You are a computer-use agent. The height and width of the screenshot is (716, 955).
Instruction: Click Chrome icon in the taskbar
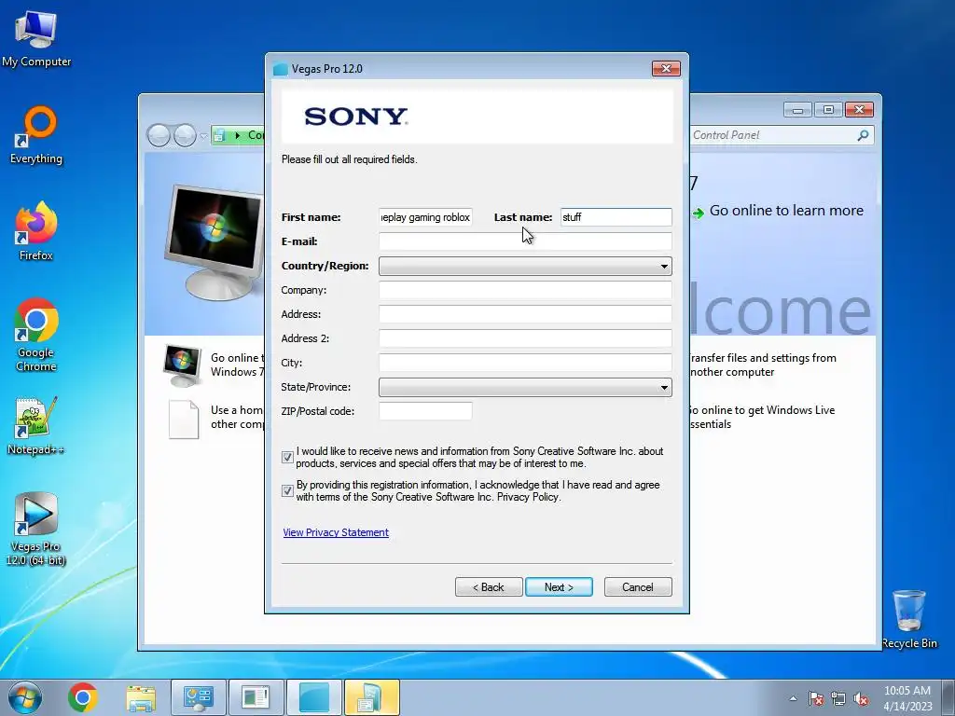[83, 697]
